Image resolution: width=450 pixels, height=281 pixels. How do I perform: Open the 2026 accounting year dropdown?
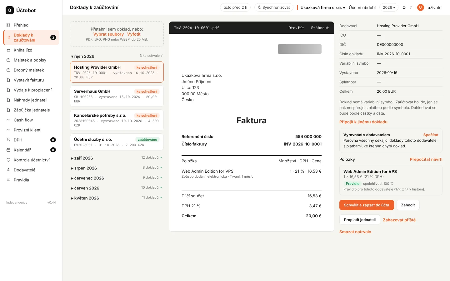[x=389, y=7]
